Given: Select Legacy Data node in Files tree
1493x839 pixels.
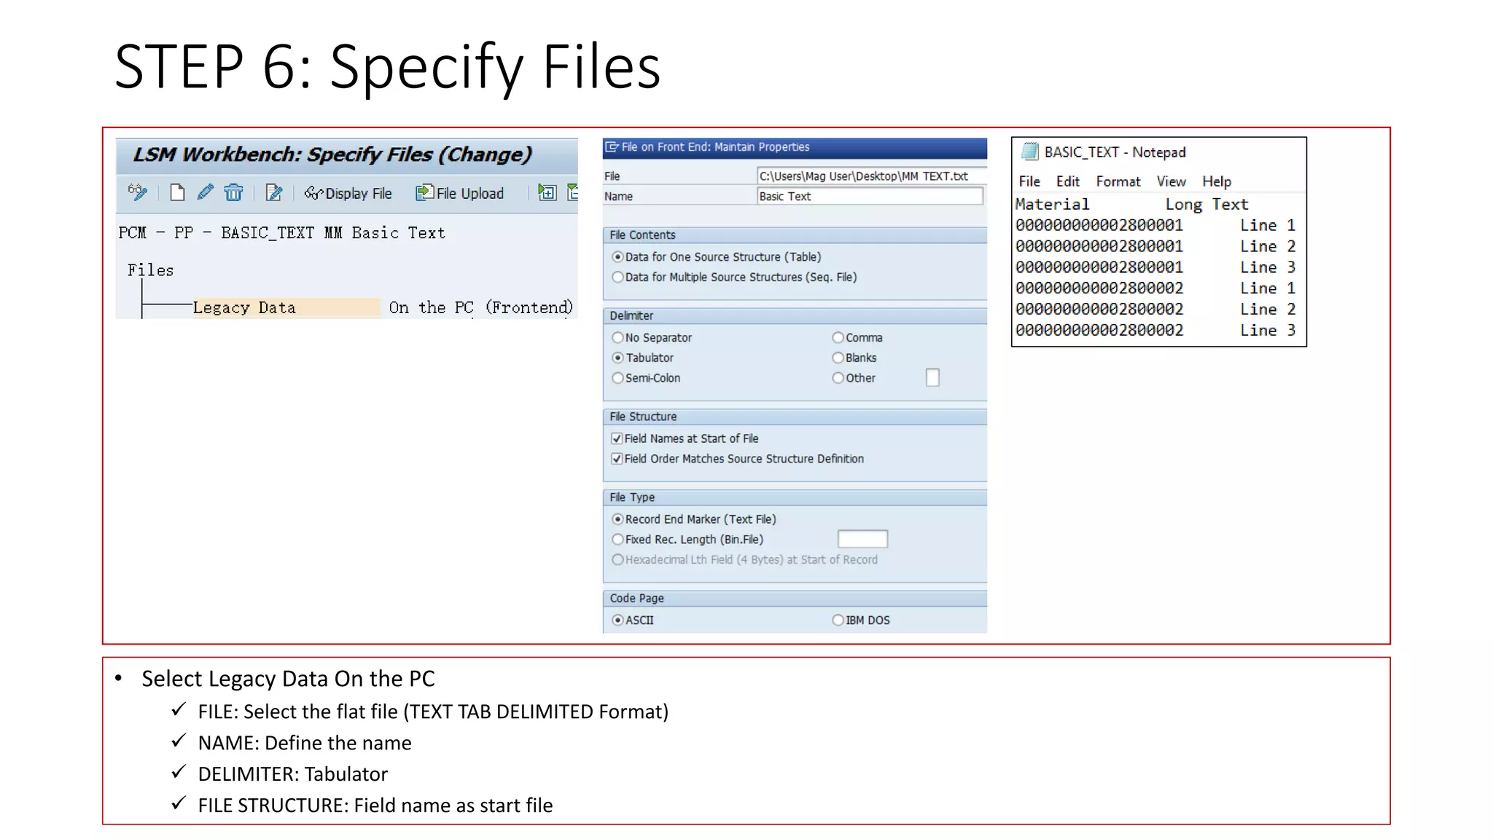Looking at the screenshot, I should 245,308.
